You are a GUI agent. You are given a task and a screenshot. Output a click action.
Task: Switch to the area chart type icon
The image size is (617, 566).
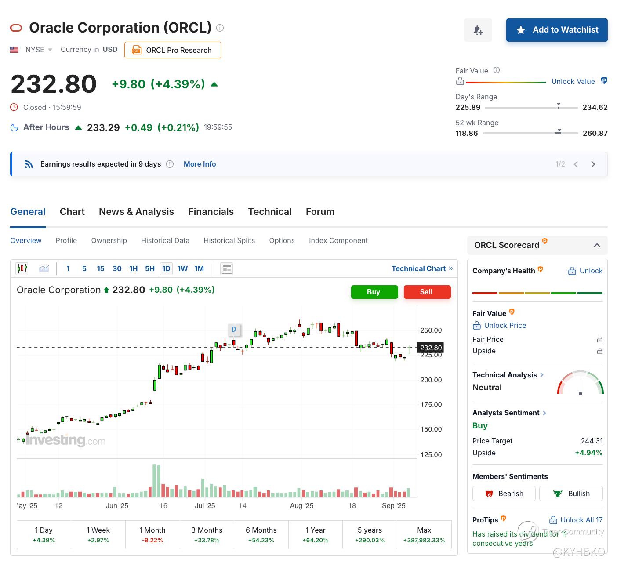click(44, 268)
